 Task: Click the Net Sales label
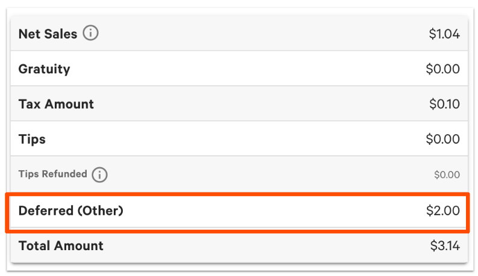click(48, 34)
